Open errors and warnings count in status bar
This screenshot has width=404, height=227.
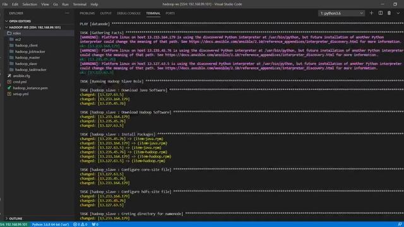pyautogui.click(x=80, y=224)
